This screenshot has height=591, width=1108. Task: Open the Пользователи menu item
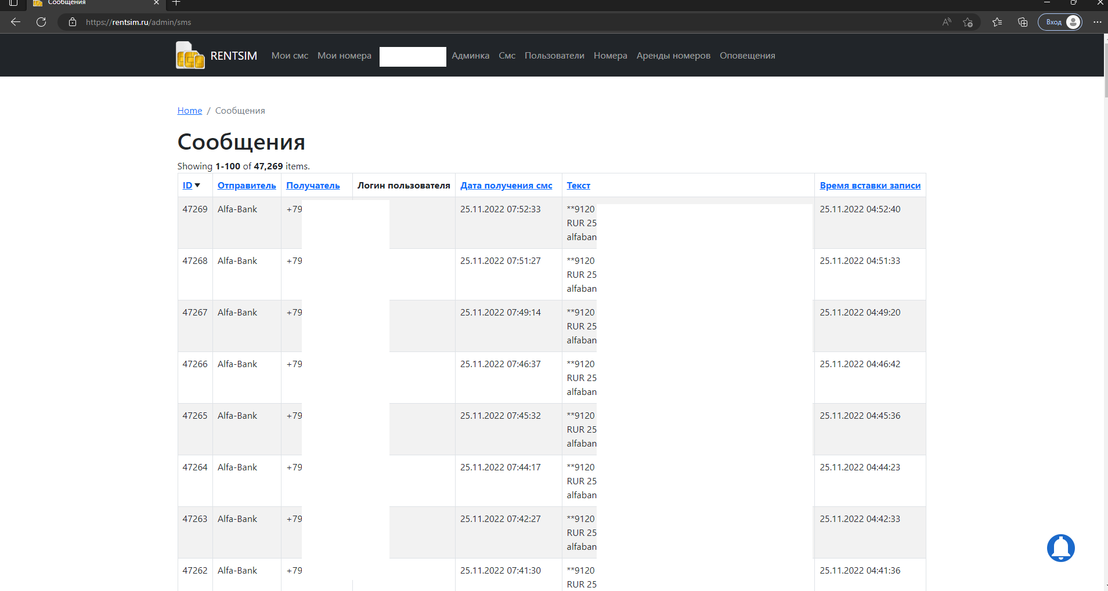[x=554, y=56]
